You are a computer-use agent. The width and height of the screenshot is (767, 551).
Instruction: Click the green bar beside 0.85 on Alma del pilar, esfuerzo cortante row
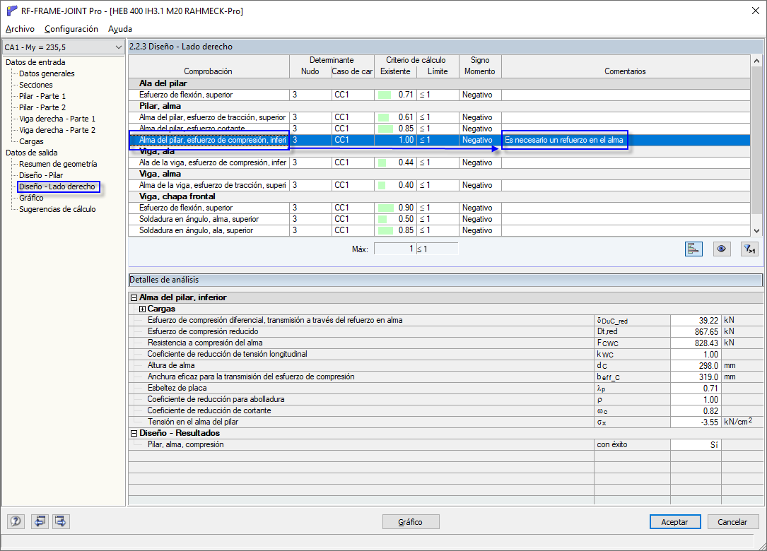pyautogui.click(x=385, y=129)
